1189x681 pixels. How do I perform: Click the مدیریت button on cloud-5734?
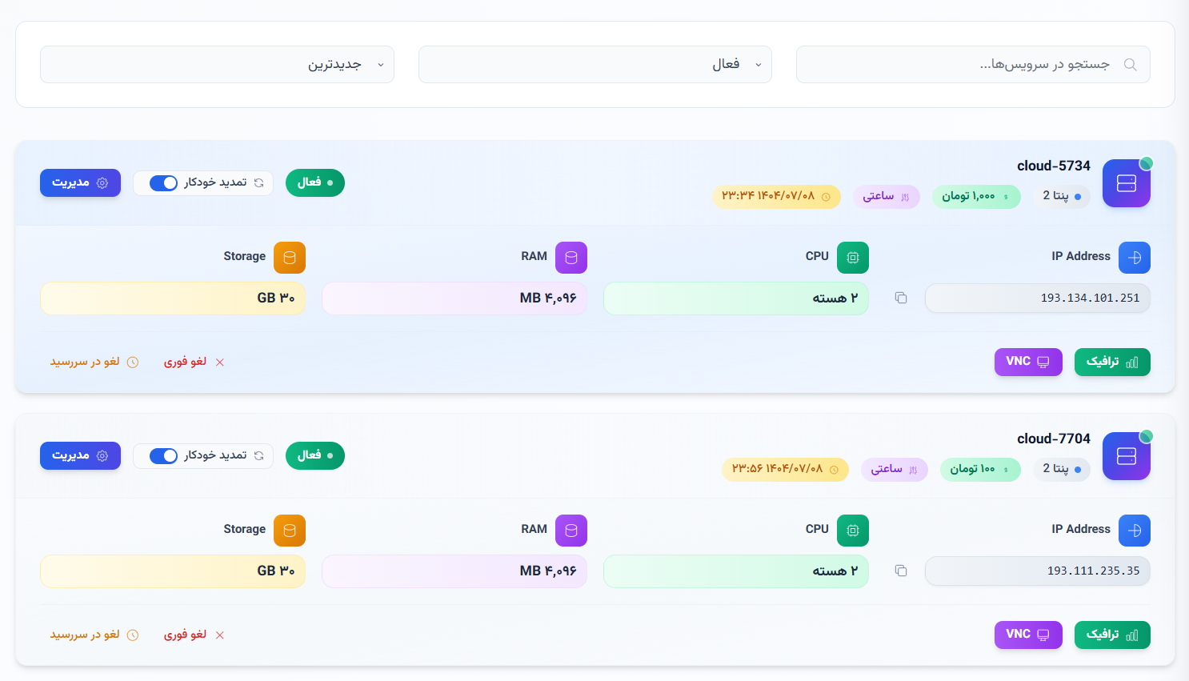click(x=80, y=182)
